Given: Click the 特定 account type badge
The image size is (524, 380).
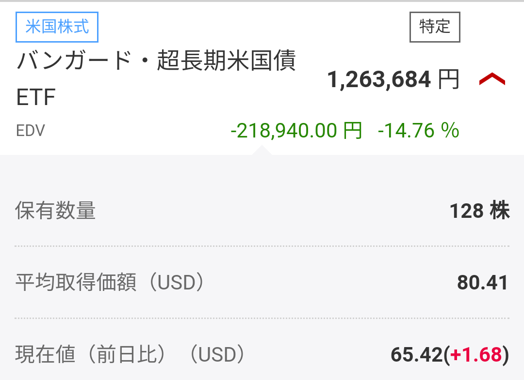Looking at the screenshot, I should (x=435, y=27).
